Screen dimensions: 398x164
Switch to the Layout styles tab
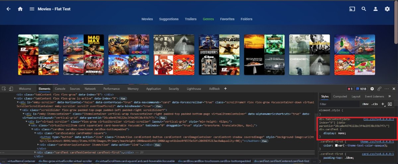point(356,96)
